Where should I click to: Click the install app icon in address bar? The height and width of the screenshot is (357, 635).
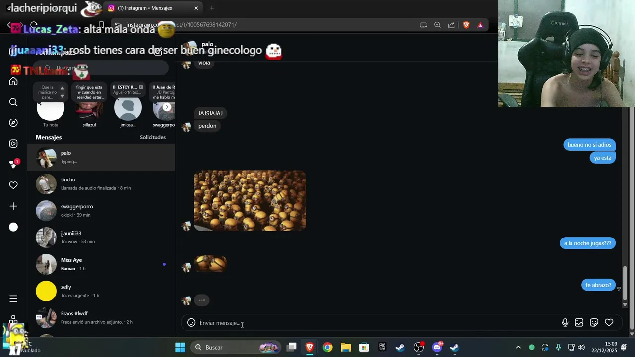(x=423, y=25)
